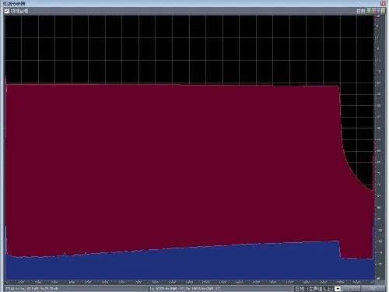Toggle the linear view checkbox

7,11
